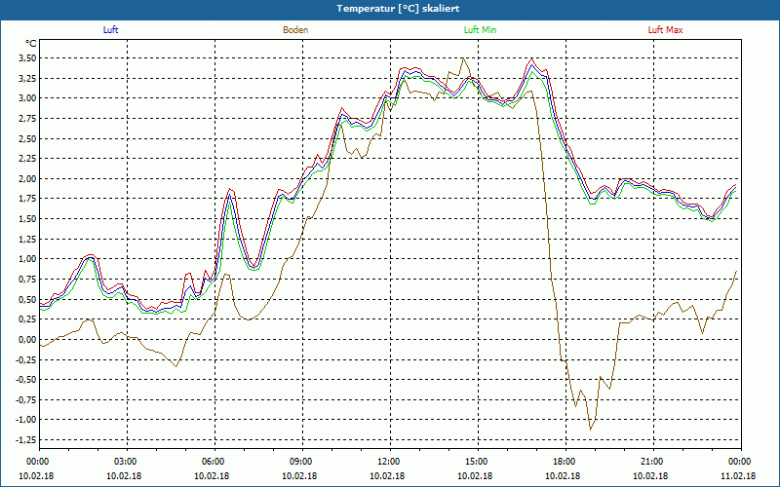Click the 3,00 y-axis value
The height and width of the screenshot is (487, 780).
(x=26, y=98)
